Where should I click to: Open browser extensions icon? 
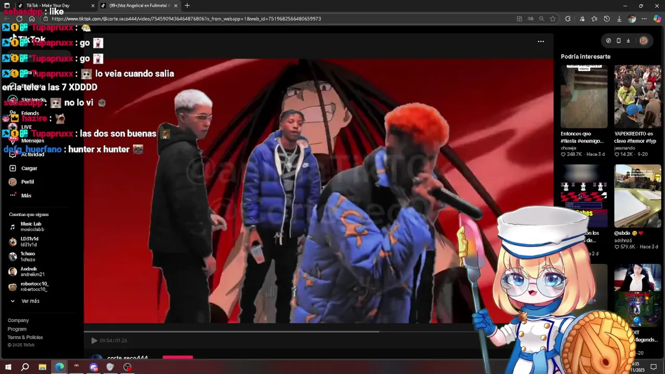pos(568,19)
